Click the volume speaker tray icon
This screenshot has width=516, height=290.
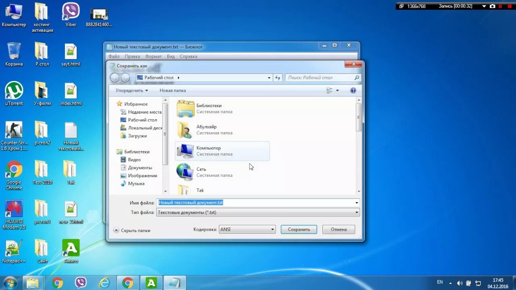[460, 283]
